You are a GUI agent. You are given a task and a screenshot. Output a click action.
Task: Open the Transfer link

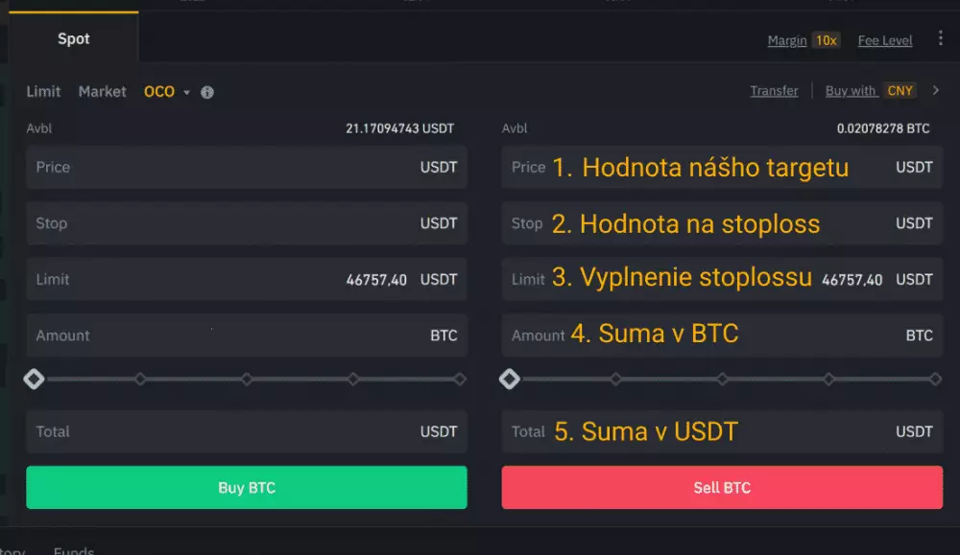(x=775, y=90)
